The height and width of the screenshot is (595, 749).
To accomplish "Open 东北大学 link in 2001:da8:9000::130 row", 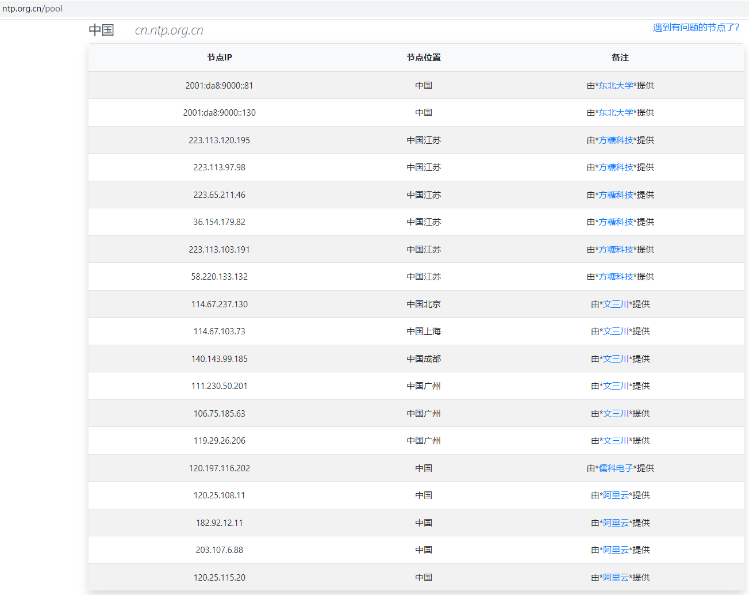I will pyautogui.click(x=616, y=113).
